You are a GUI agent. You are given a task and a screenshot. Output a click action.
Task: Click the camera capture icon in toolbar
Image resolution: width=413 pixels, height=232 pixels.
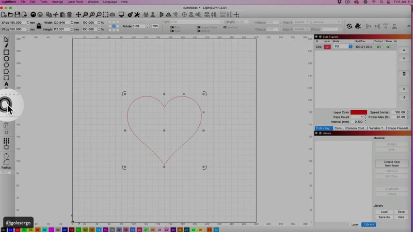pos(113,14)
